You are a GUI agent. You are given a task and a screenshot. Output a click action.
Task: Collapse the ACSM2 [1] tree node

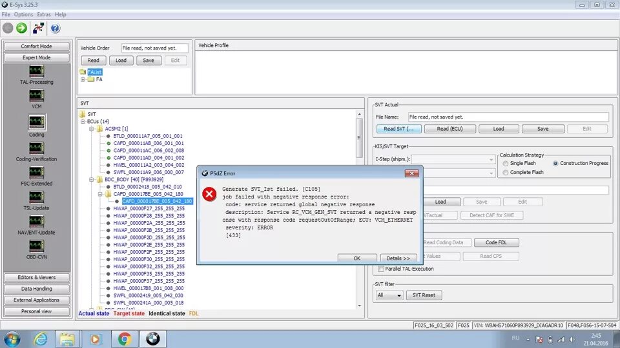tap(91, 129)
